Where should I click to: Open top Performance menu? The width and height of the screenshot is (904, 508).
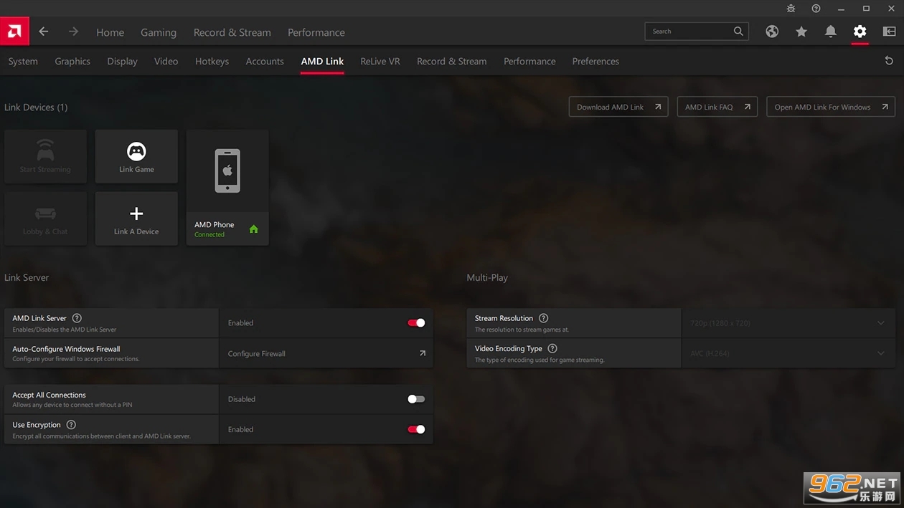(316, 32)
